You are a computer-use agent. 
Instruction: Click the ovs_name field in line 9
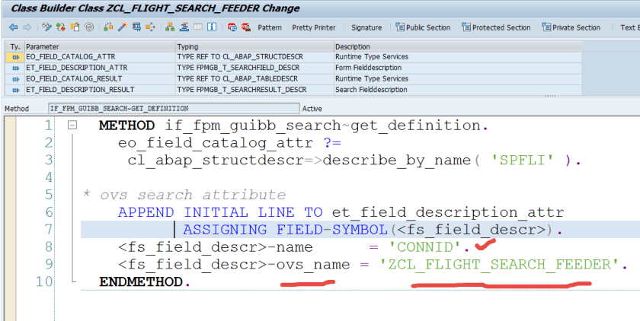pyautogui.click(x=313, y=265)
